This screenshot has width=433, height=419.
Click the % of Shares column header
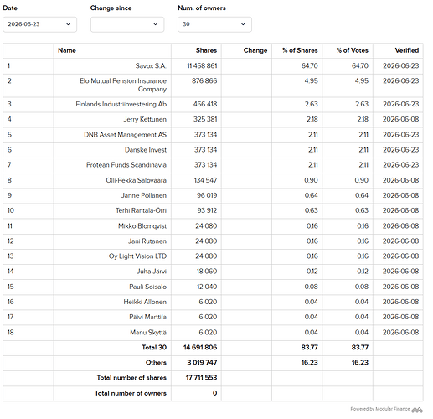pyautogui.click(x=300, y=50)
